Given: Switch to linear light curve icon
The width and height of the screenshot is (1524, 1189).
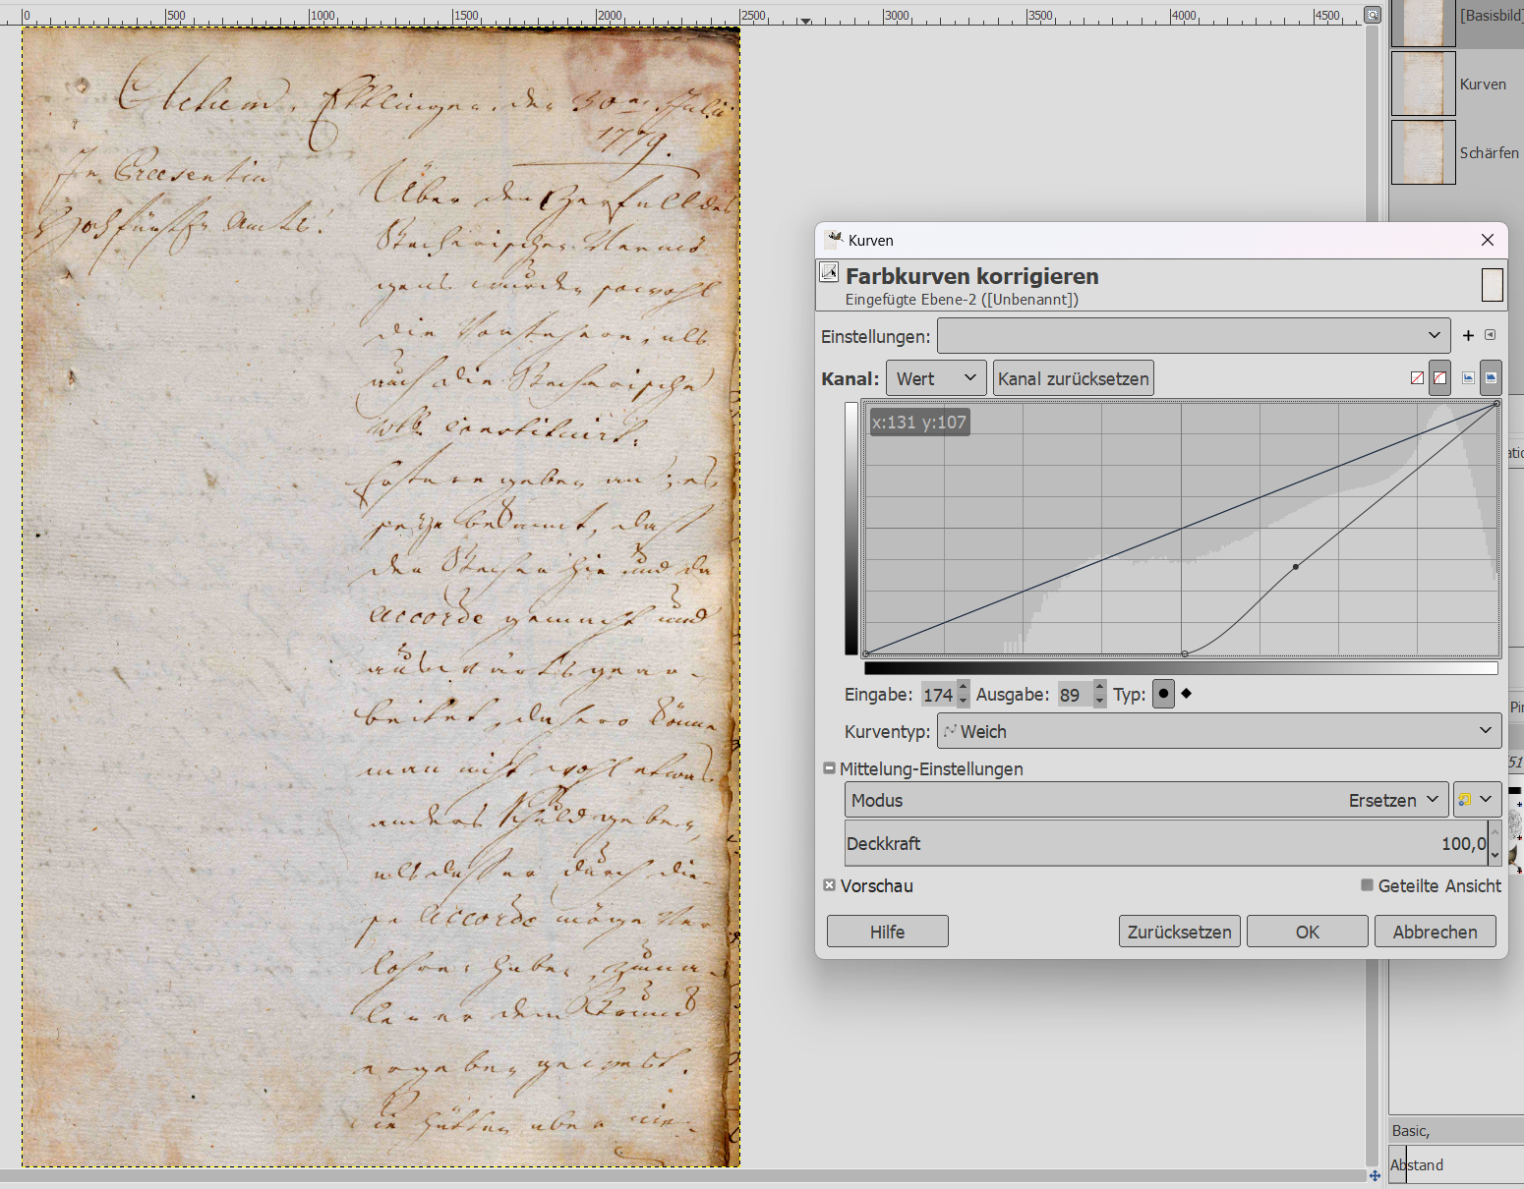Looking at the screenshot, I should point(1417,378).
